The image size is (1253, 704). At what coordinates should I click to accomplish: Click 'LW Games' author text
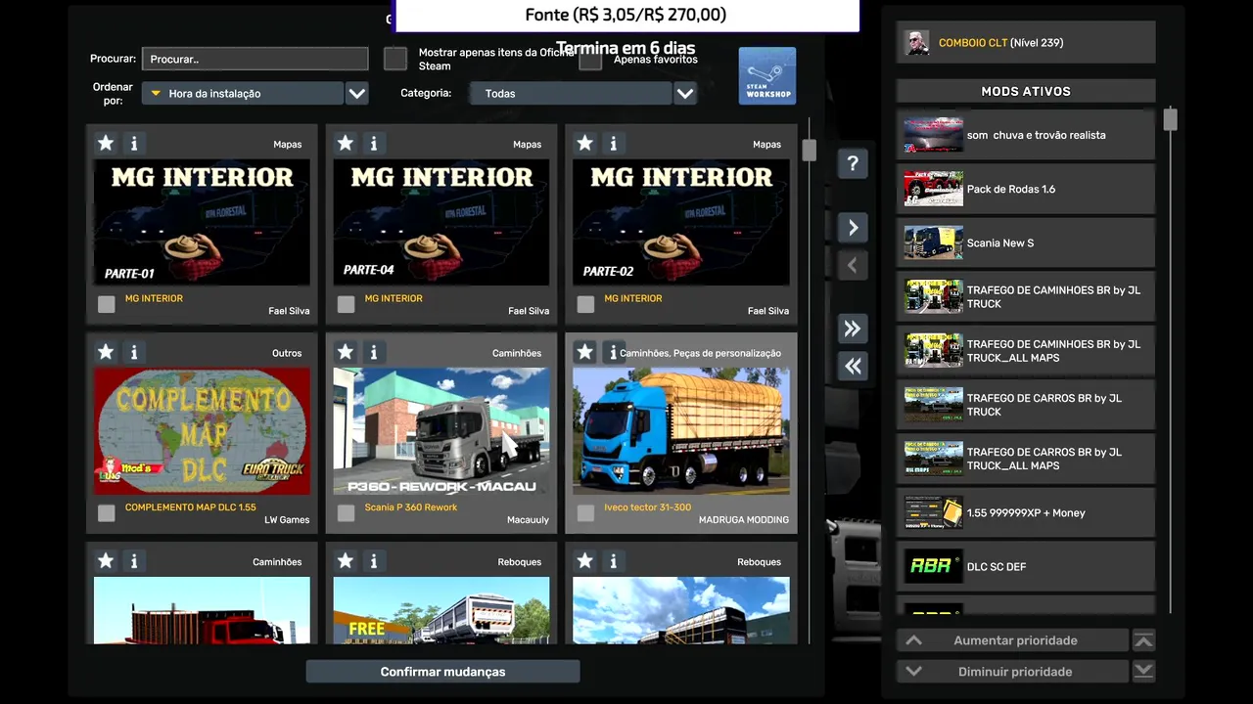287,520
